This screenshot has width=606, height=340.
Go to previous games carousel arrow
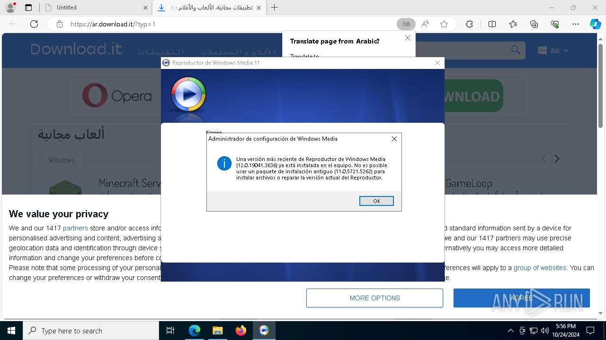(544, 159)
